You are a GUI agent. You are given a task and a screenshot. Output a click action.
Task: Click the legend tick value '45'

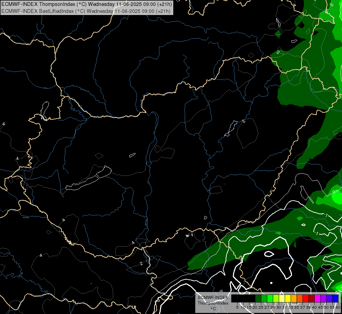click(x=320, y=307)
